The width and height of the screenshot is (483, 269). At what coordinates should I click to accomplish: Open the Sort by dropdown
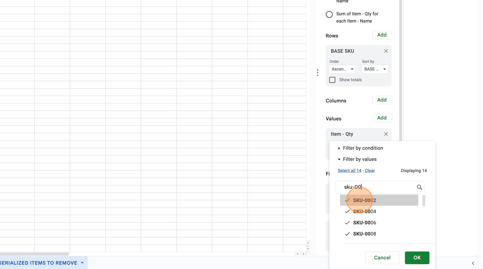pyautogui.click(x=375, y=69)
